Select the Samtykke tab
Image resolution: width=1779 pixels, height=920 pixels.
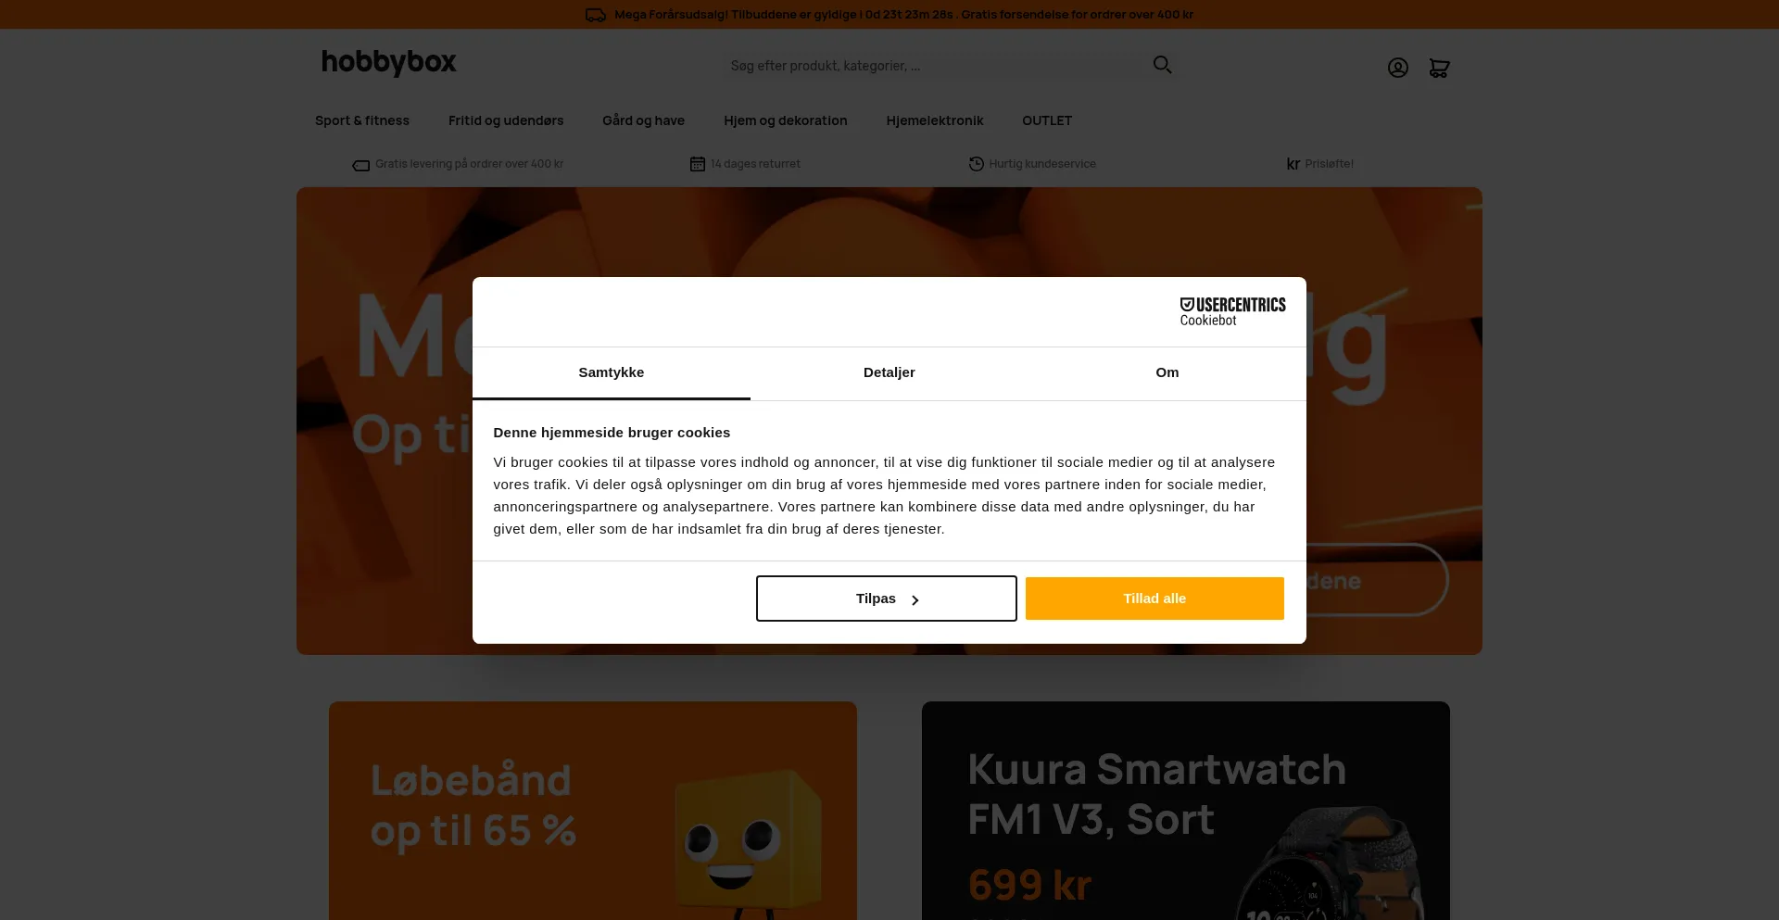coord(612,372)
